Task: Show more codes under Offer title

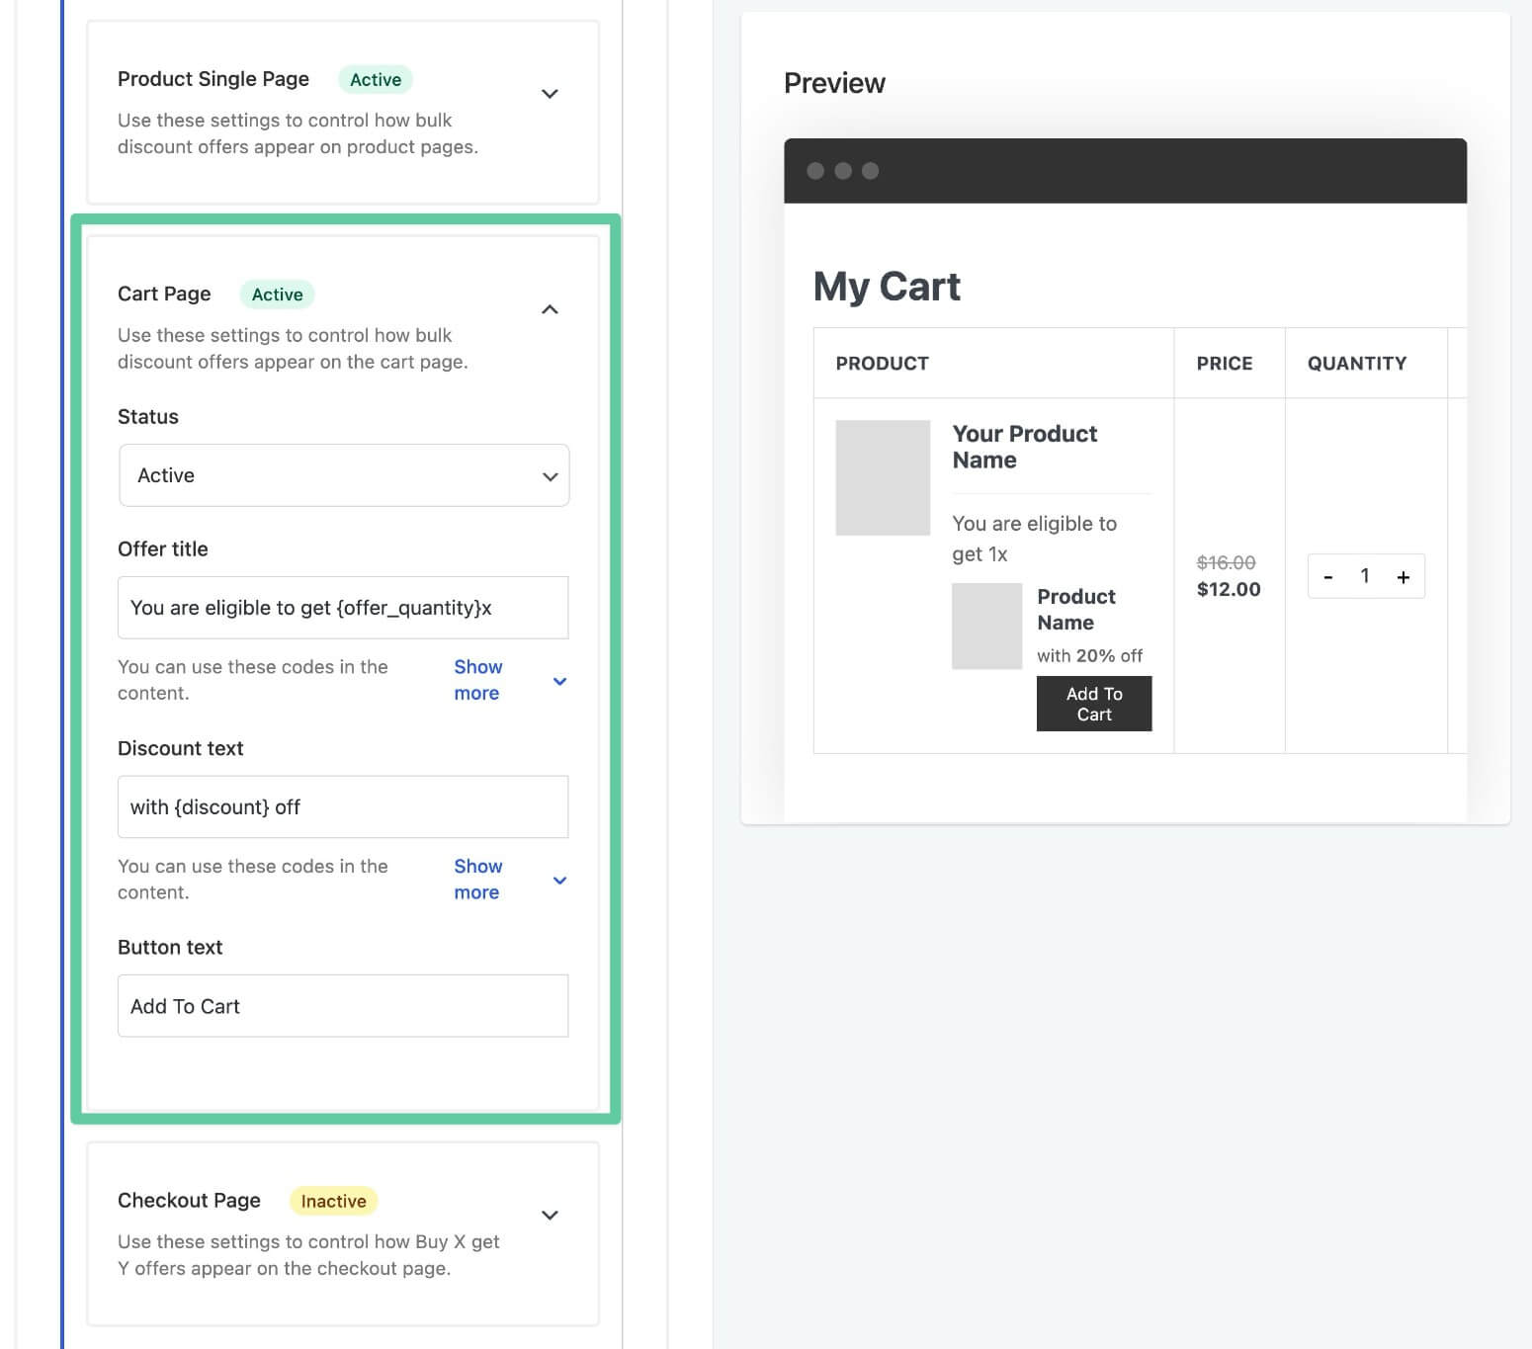Action: coord(477,680)
